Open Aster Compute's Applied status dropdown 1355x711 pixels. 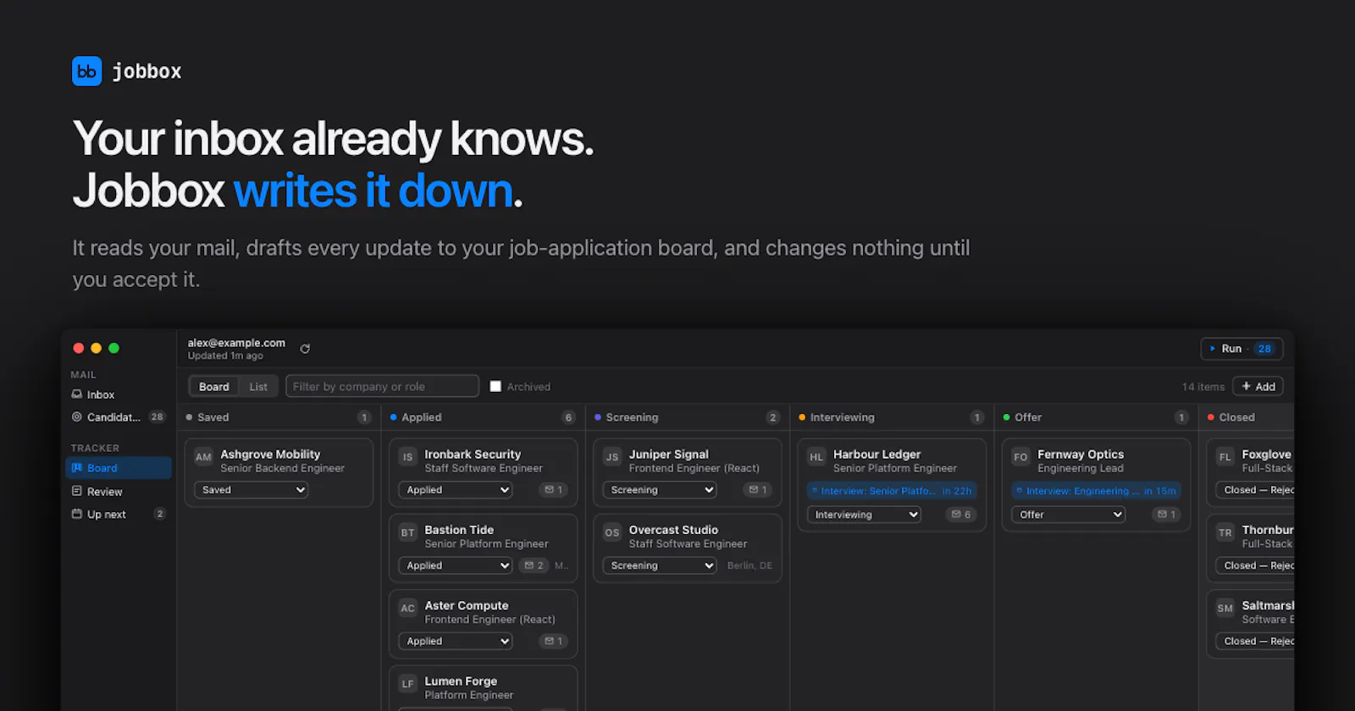tap(456, 642)
